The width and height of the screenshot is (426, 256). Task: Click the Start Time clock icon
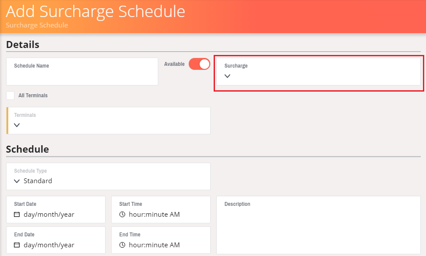click(122, 215)
